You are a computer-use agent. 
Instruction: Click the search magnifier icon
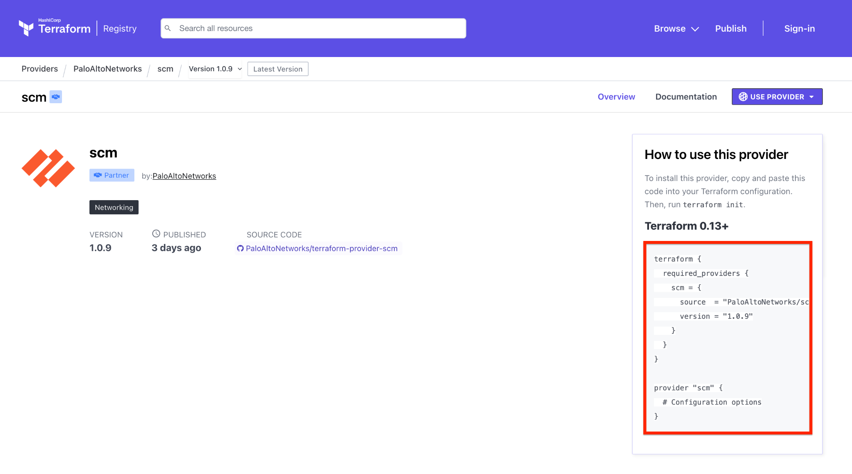168,28
